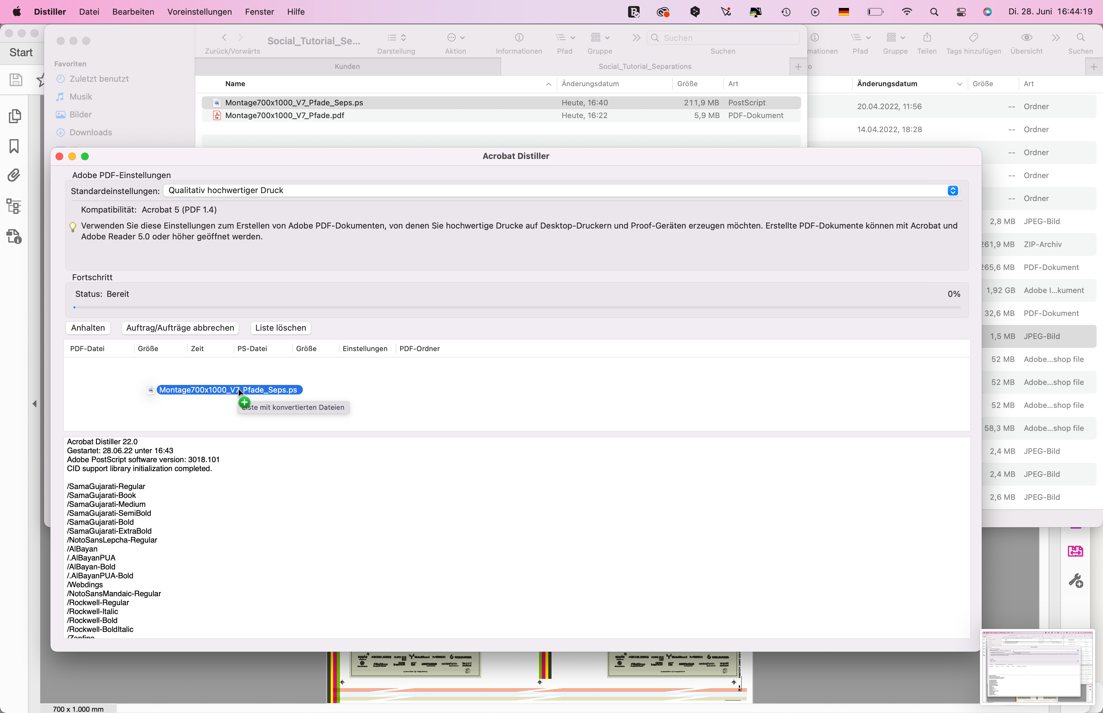Click the lightbulb hint icon in Distiller

[x=73, y=227]
